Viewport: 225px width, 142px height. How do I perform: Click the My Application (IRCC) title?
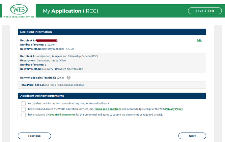(70, 11)
